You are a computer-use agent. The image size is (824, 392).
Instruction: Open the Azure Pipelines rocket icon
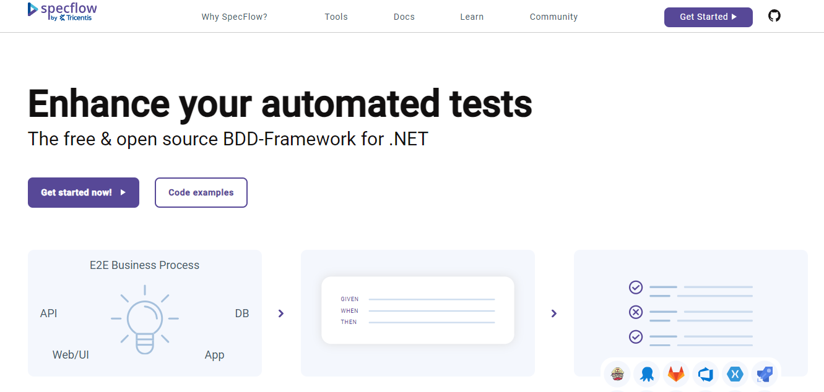(765, 374)
